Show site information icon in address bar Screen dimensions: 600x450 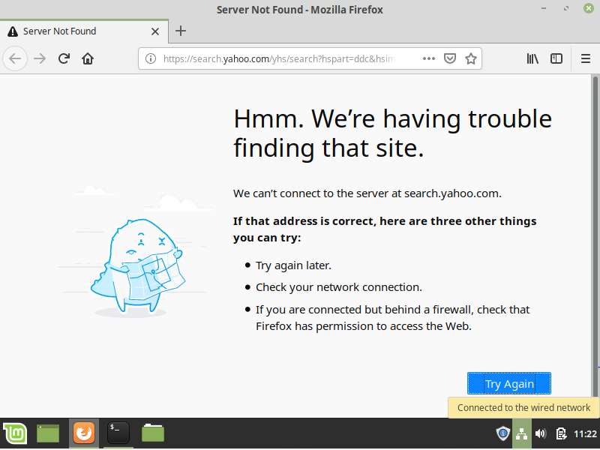tap(151, 58)
